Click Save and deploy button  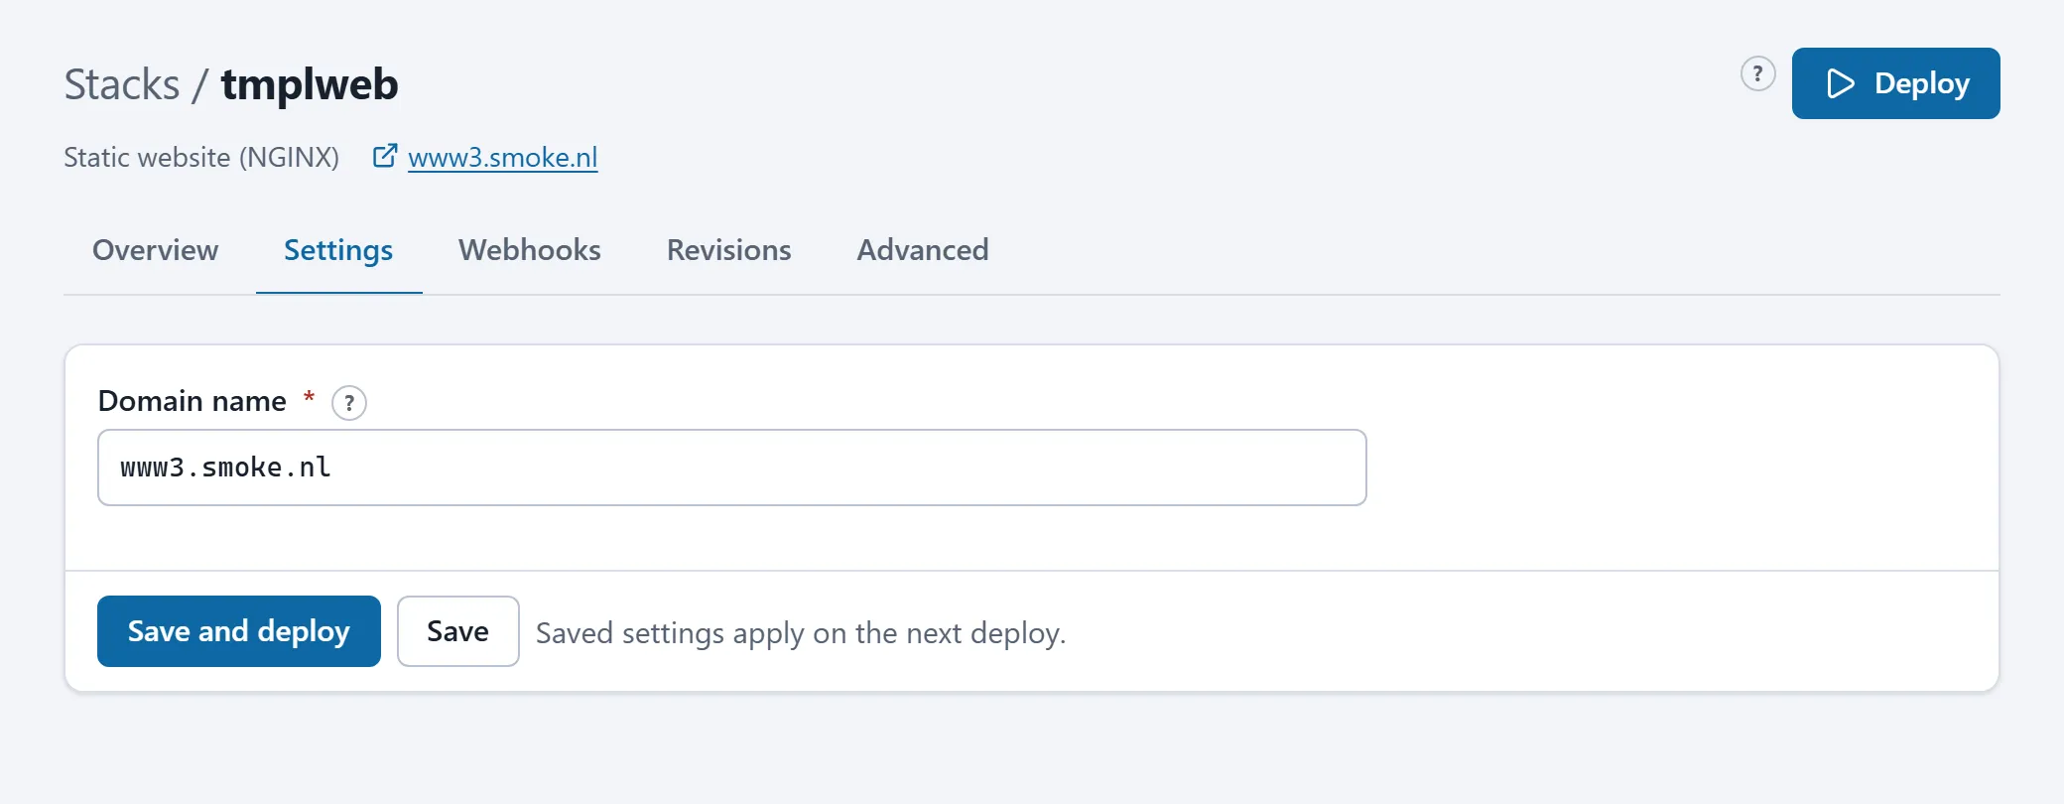pyautogui.click(x=239, y=631)
